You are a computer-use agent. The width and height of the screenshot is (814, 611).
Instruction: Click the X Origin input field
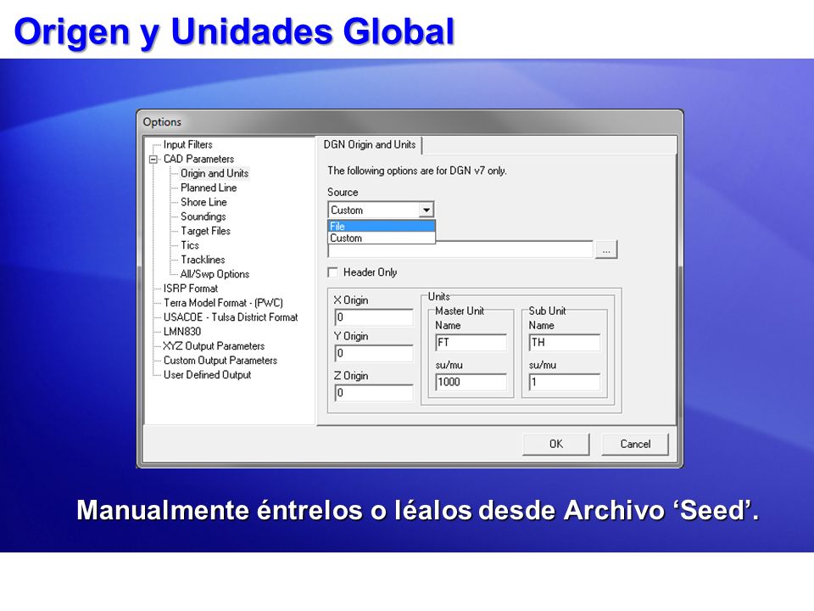click(374, 317)
